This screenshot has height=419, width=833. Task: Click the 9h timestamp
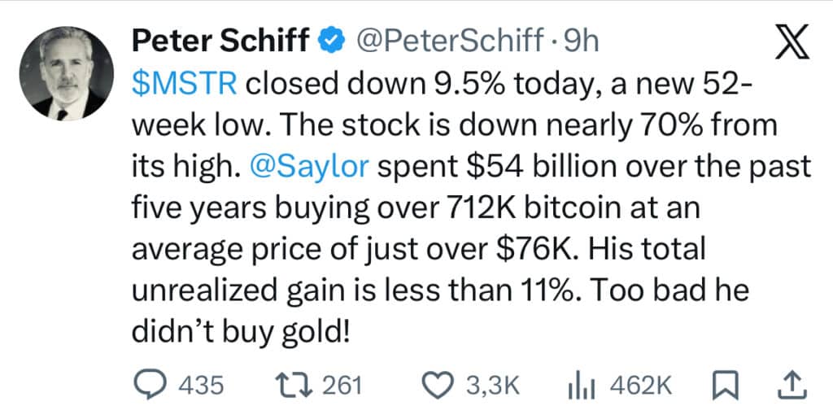click(x=581, y=39)
